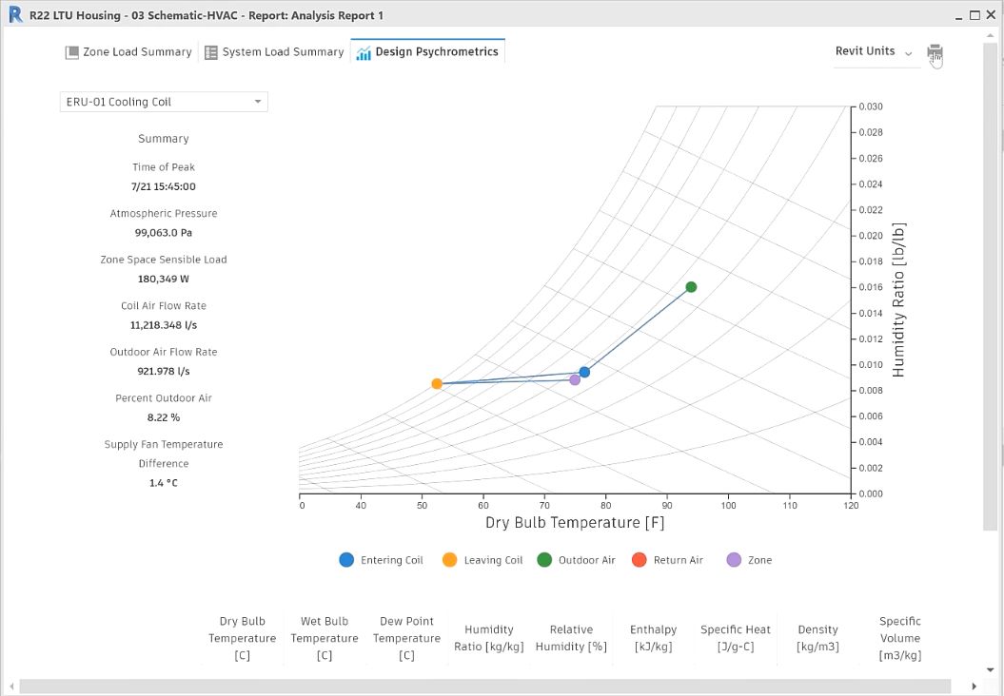This screenshot has width=1004, height=696.
Task: Toggle the Zone legend label
Action: (x=760, y=560)
